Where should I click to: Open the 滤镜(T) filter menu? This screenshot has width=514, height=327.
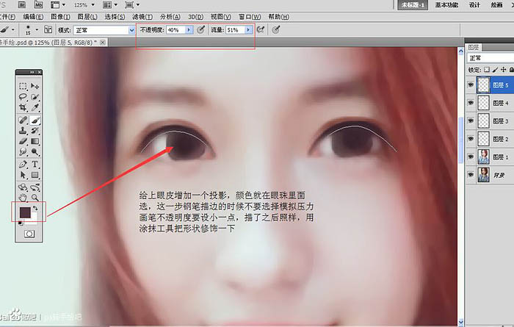point(142,16)
